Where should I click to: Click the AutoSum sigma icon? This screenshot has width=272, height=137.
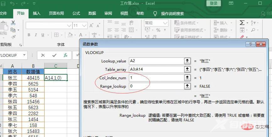click(x=242, y=23)
